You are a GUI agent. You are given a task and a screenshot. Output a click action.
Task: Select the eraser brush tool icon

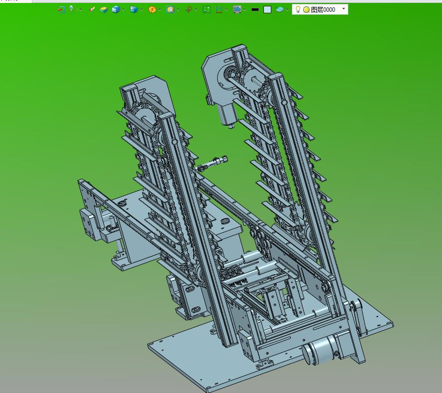pyautogui.click(x=92, y=10)
